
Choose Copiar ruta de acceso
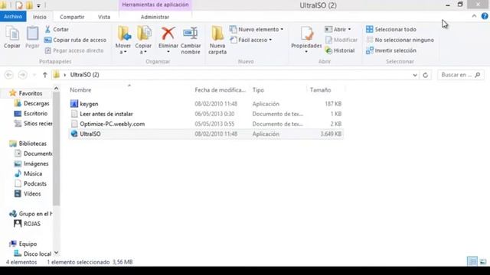[75, 40]
